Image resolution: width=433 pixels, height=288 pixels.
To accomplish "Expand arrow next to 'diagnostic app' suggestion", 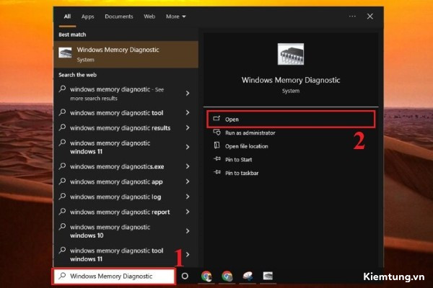I will [188, 181].
